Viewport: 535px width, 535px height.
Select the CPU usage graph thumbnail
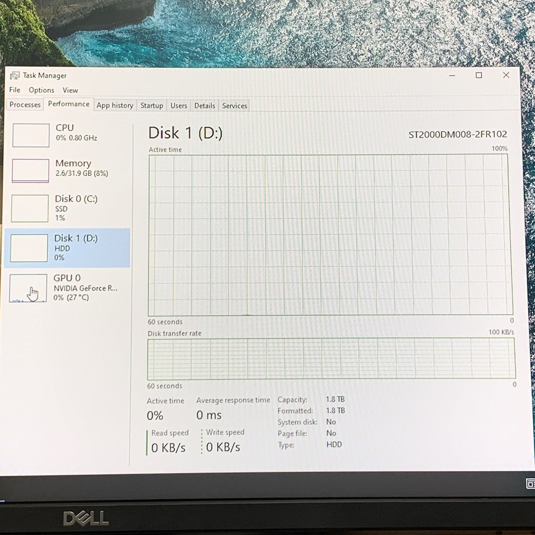pyautogui.click(x=31, y=135)
